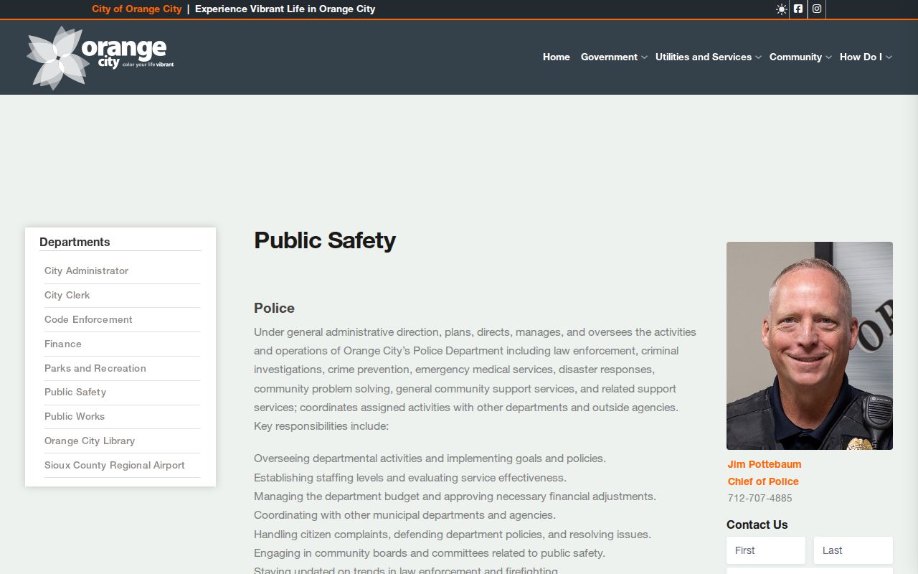This screenshot has height=574, width=918.
Task: Go to Code Enforcement department
Action: tap(88, 319)
